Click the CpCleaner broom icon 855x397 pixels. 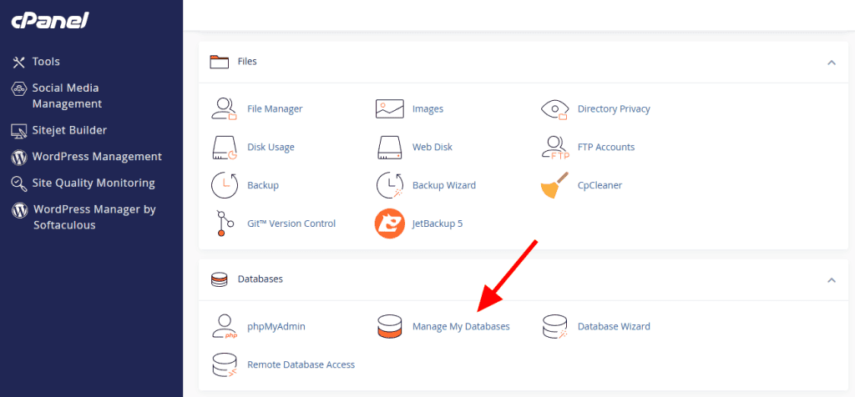[554, 185]
